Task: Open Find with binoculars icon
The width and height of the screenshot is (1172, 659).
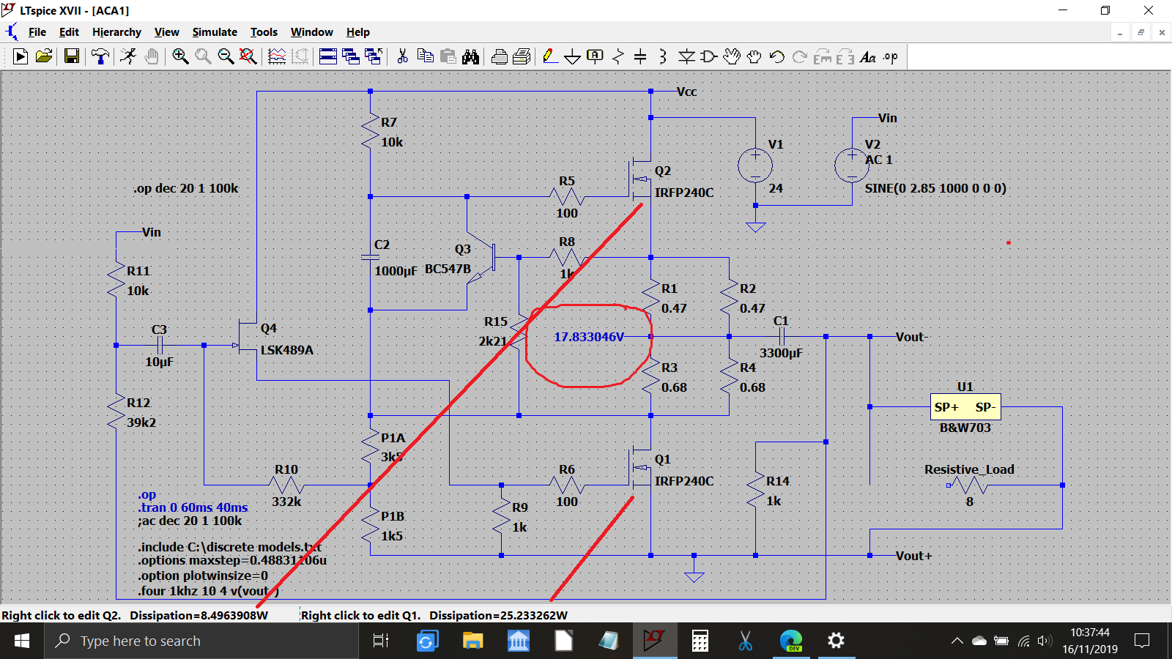Action: tap(471, 56)
